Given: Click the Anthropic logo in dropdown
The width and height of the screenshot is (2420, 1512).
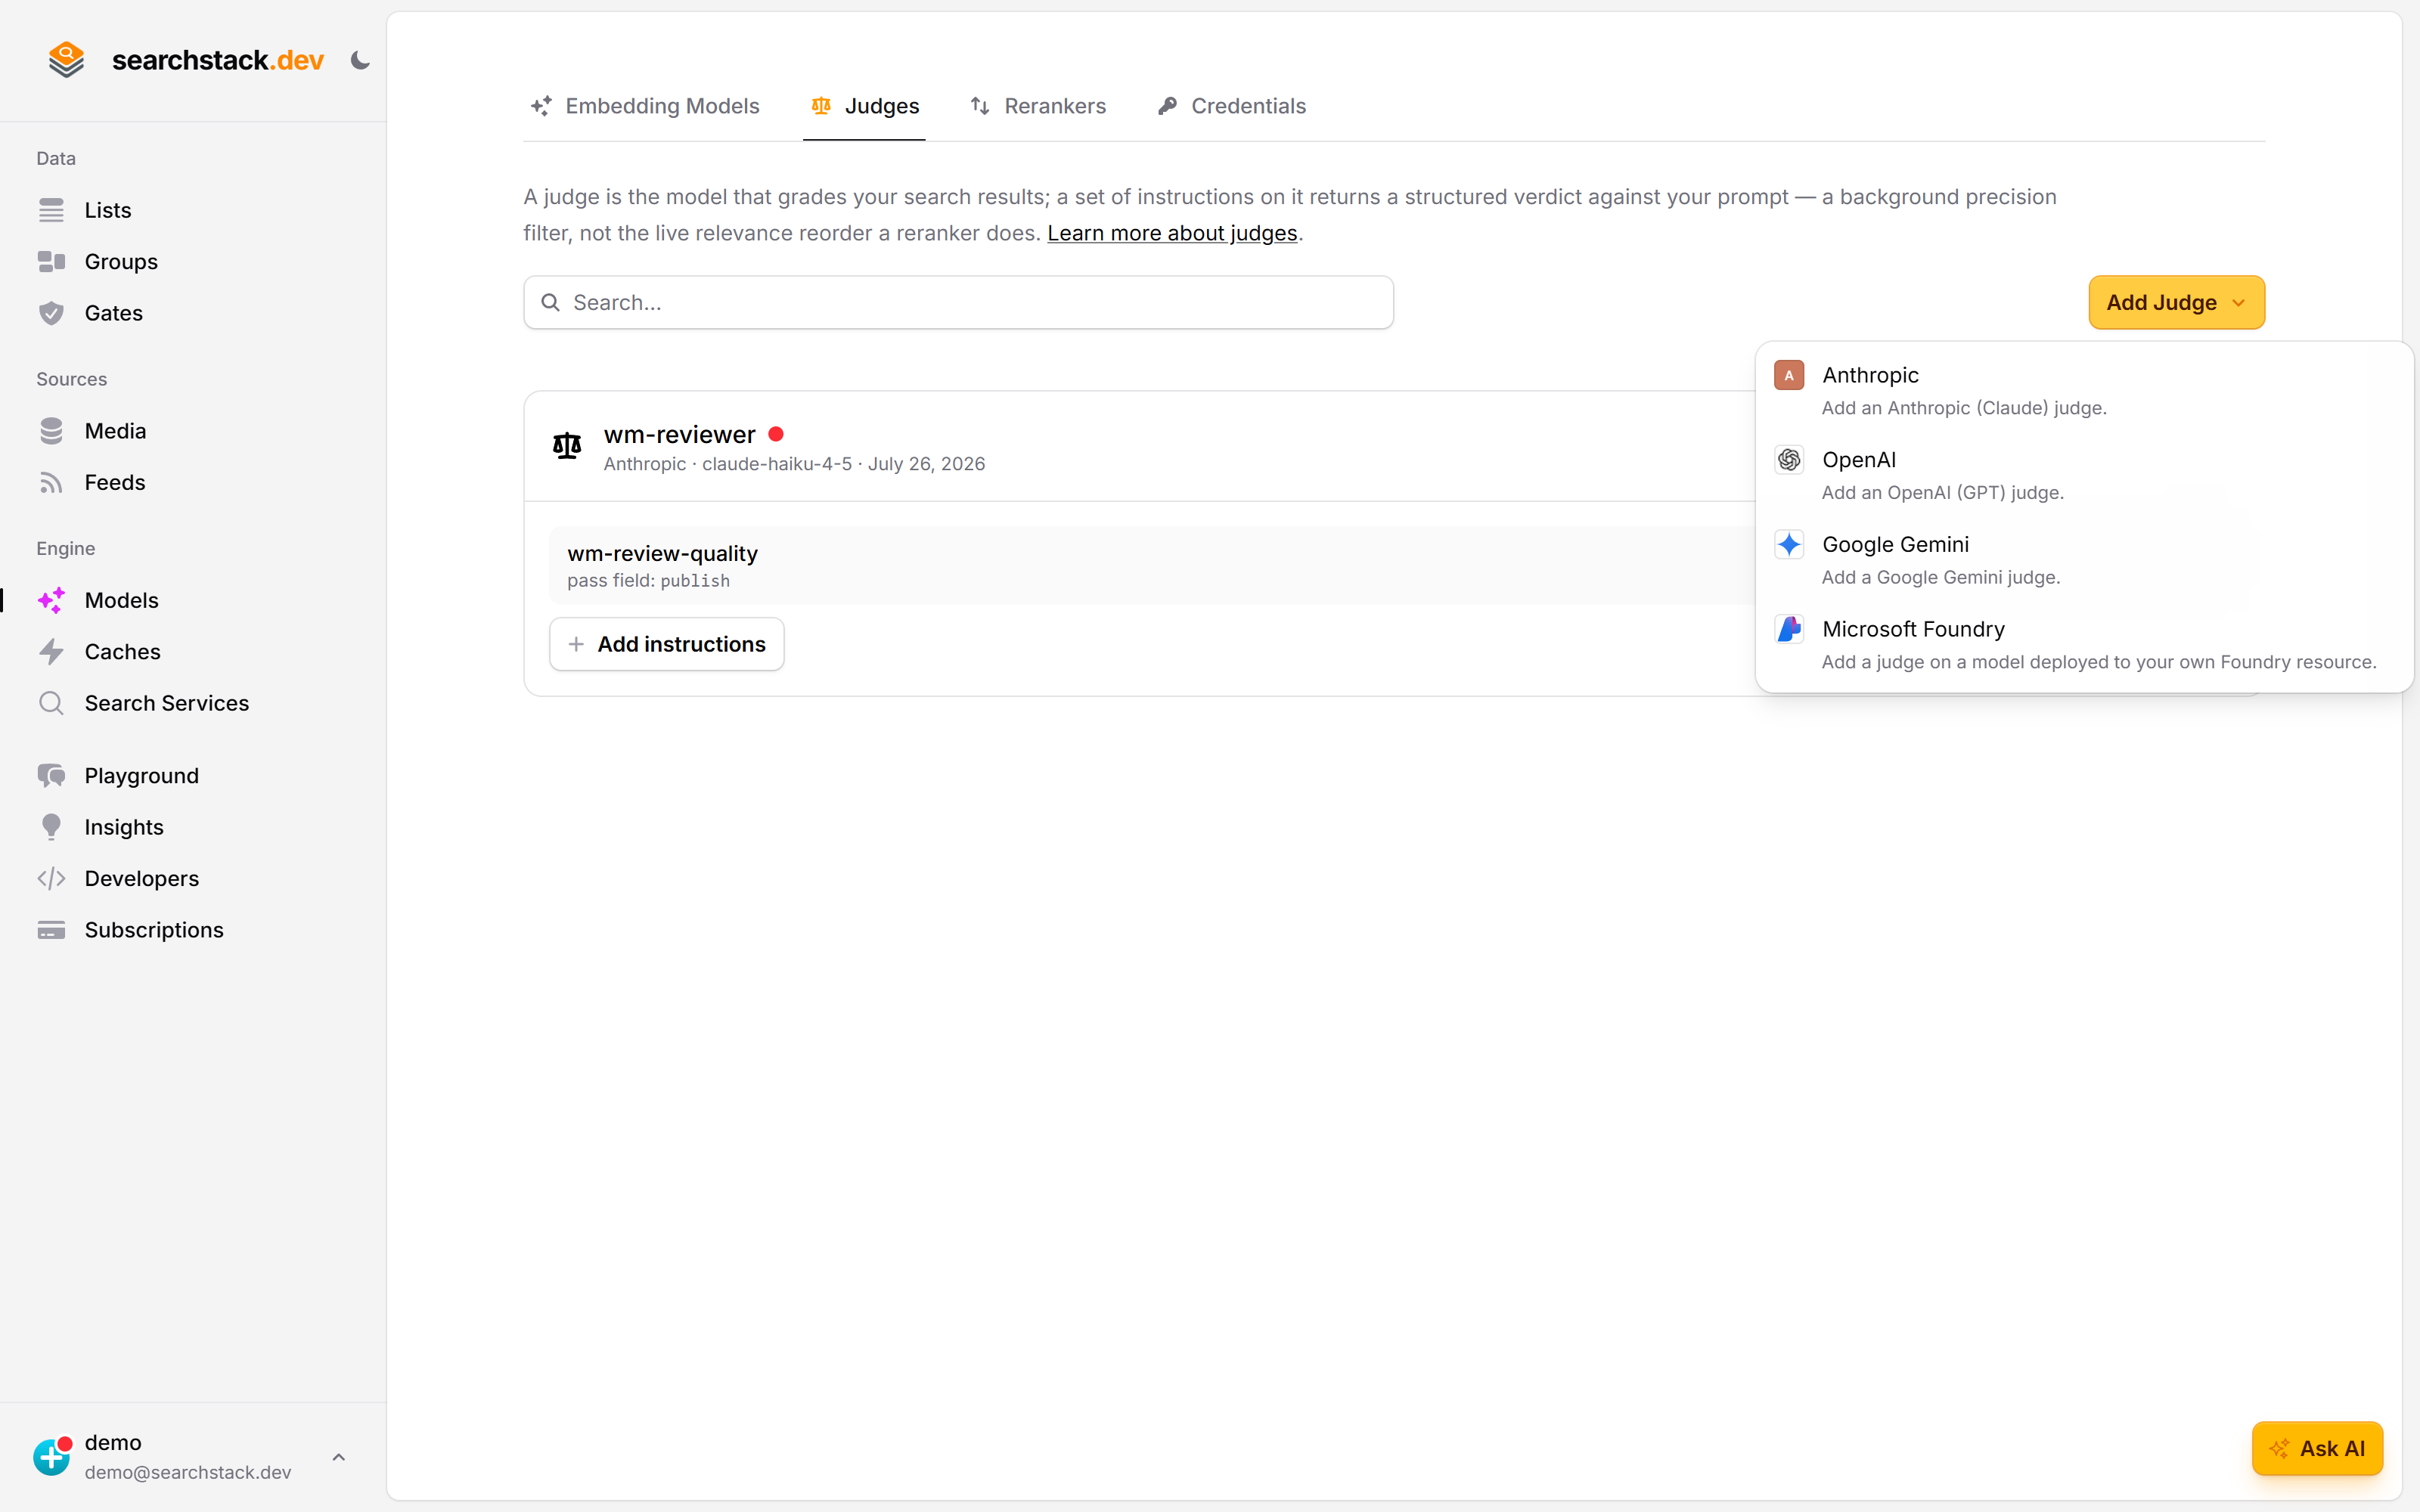Looking at the screenshot, I should [x=1789, y=375].
